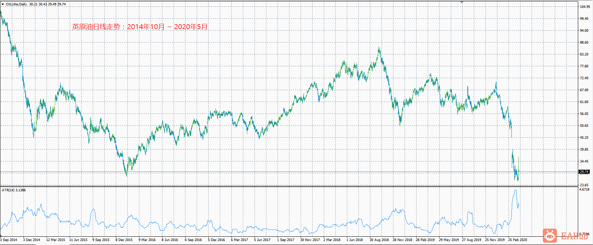Screen dimensions: 593x245
Task: Click the 5 Jun 2017 date label
Action: click(262, 240)
